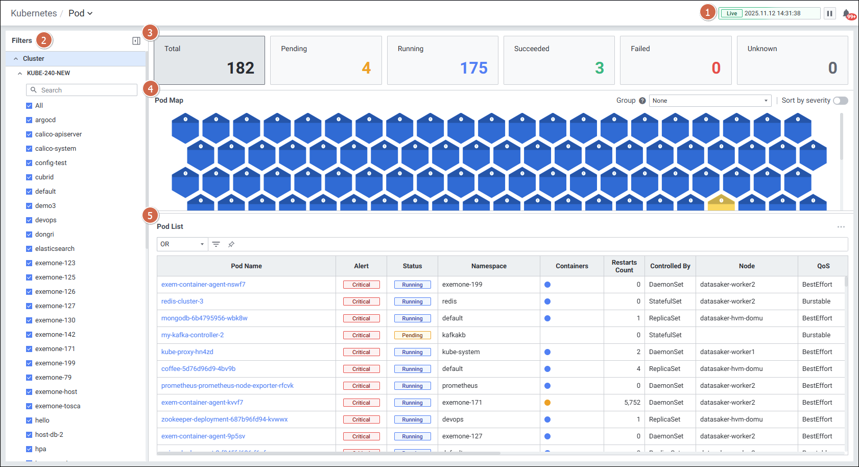Screen dimensions: 859x467
Task: Select the Pending status card
Action: click(325, 60)
